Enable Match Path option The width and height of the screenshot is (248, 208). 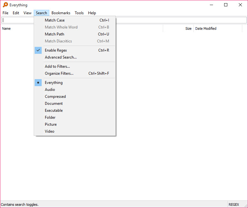pos(75,34)
